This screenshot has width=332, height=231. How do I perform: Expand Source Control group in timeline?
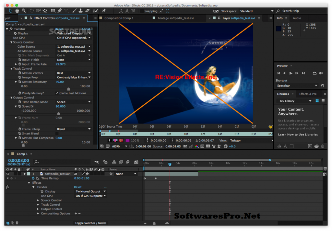[38, 200]
